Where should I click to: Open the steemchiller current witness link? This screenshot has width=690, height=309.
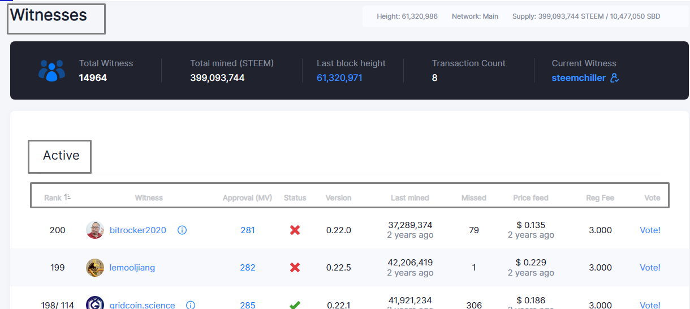579,78
